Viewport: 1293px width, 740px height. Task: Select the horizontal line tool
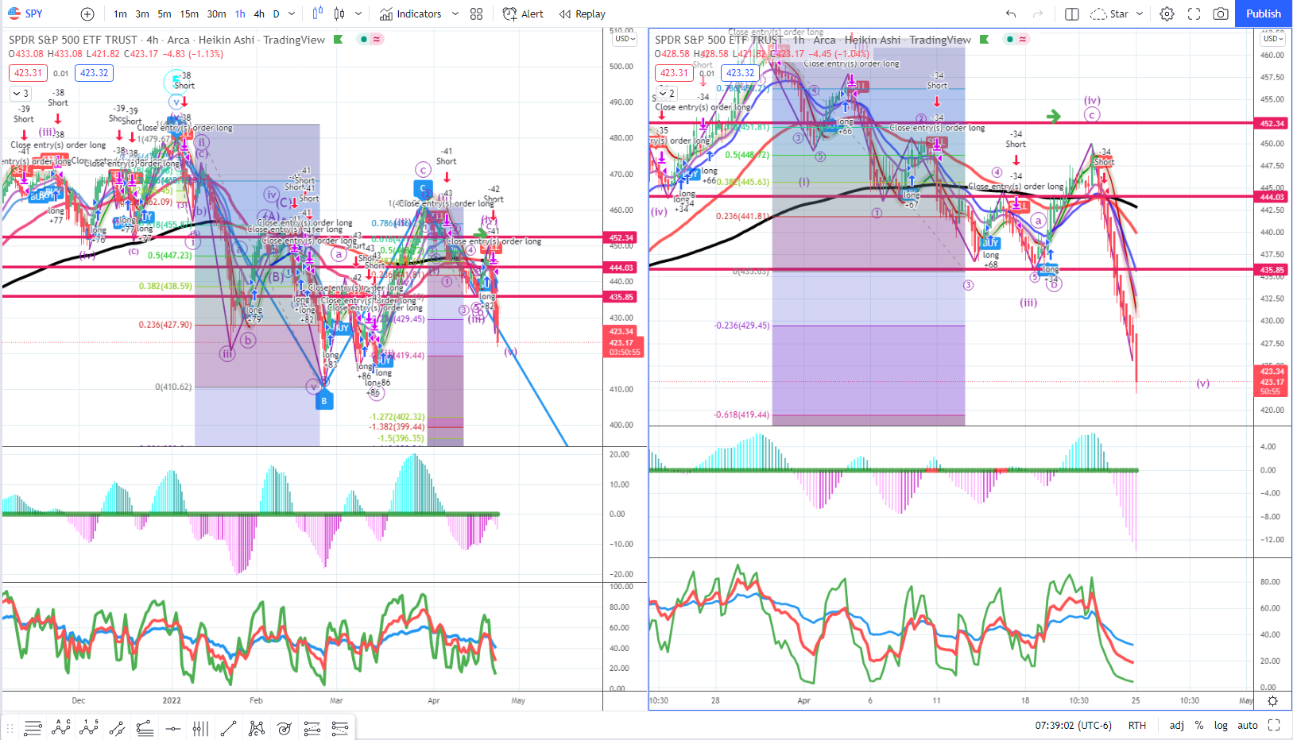(x=172, y=727)
